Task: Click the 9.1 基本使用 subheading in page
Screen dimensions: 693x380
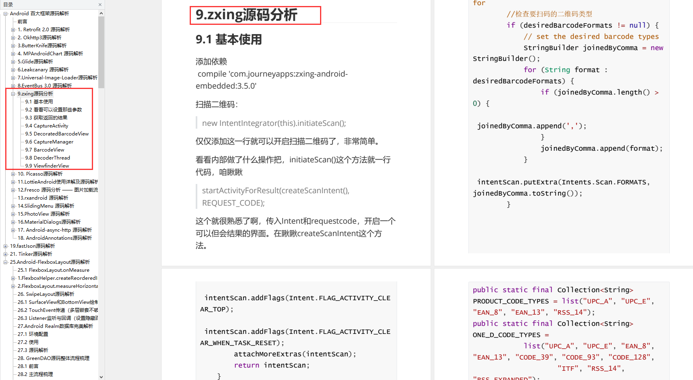Action: click(x=229, y=39)
